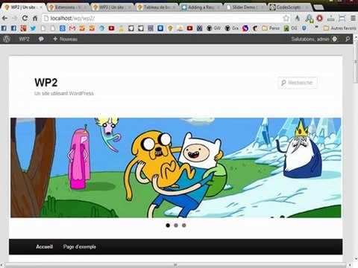Click the Adventure Time slider image
Viewport: 358px width, 268px height.
click(176, 167)
